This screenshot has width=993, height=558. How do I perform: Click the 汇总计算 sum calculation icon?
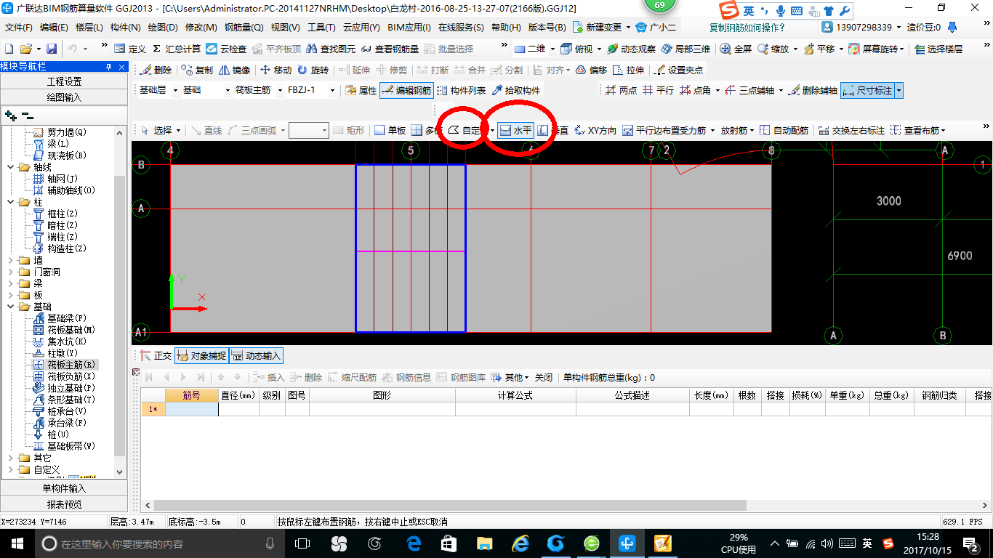[x=177, y=49]
